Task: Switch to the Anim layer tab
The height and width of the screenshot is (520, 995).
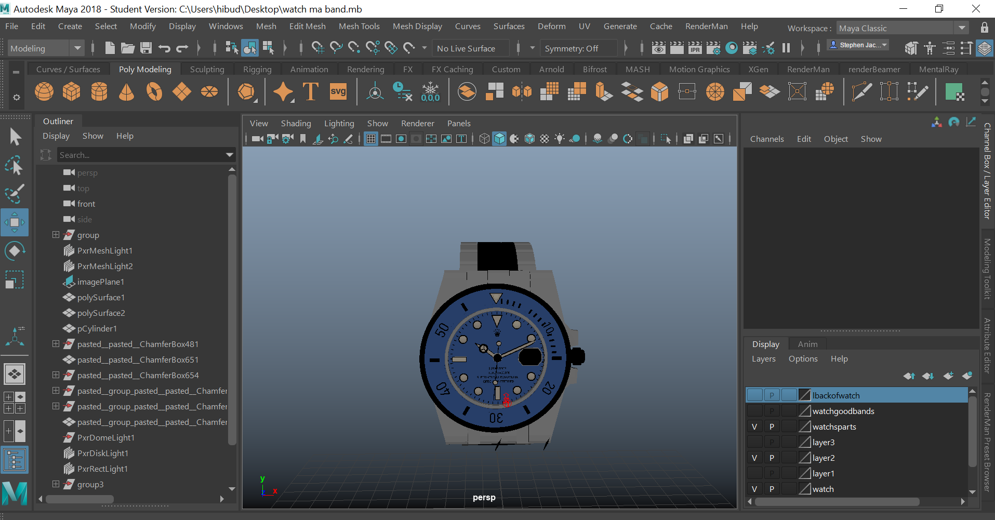Action: pyautogui.click(x=807, y=344)
